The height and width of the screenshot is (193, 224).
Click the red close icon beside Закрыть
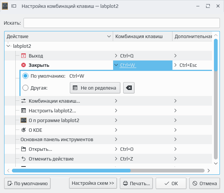24,65
